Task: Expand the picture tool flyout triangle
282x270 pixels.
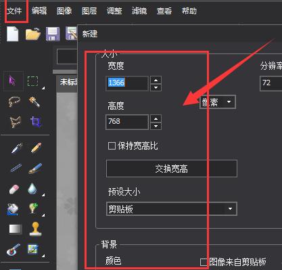Action: click(43, 256)
